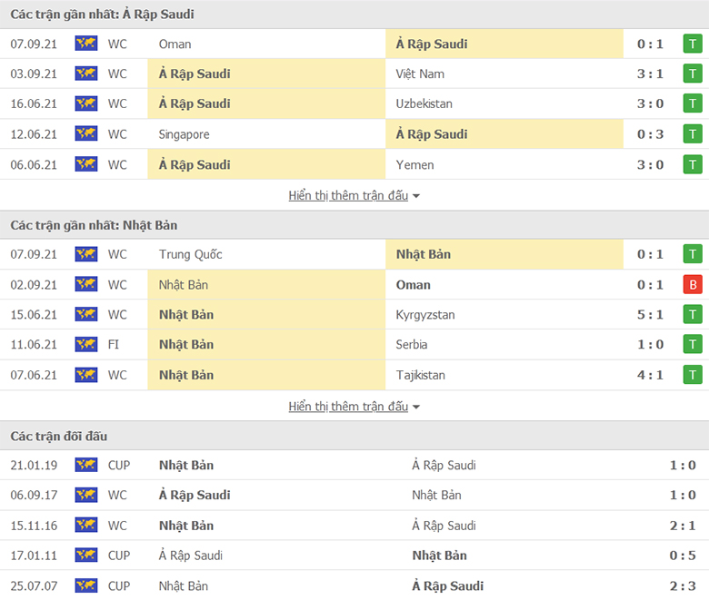The width and height of the screenshot is (709, 600).
Task: Click the flag icon beside 11.06.21 FI match
Action: pos(86,344)
